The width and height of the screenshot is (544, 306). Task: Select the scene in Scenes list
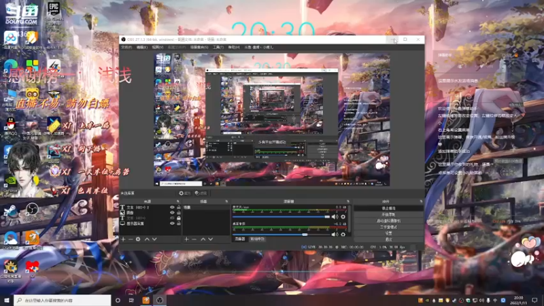pyautogui.click(x=205, y=207)
